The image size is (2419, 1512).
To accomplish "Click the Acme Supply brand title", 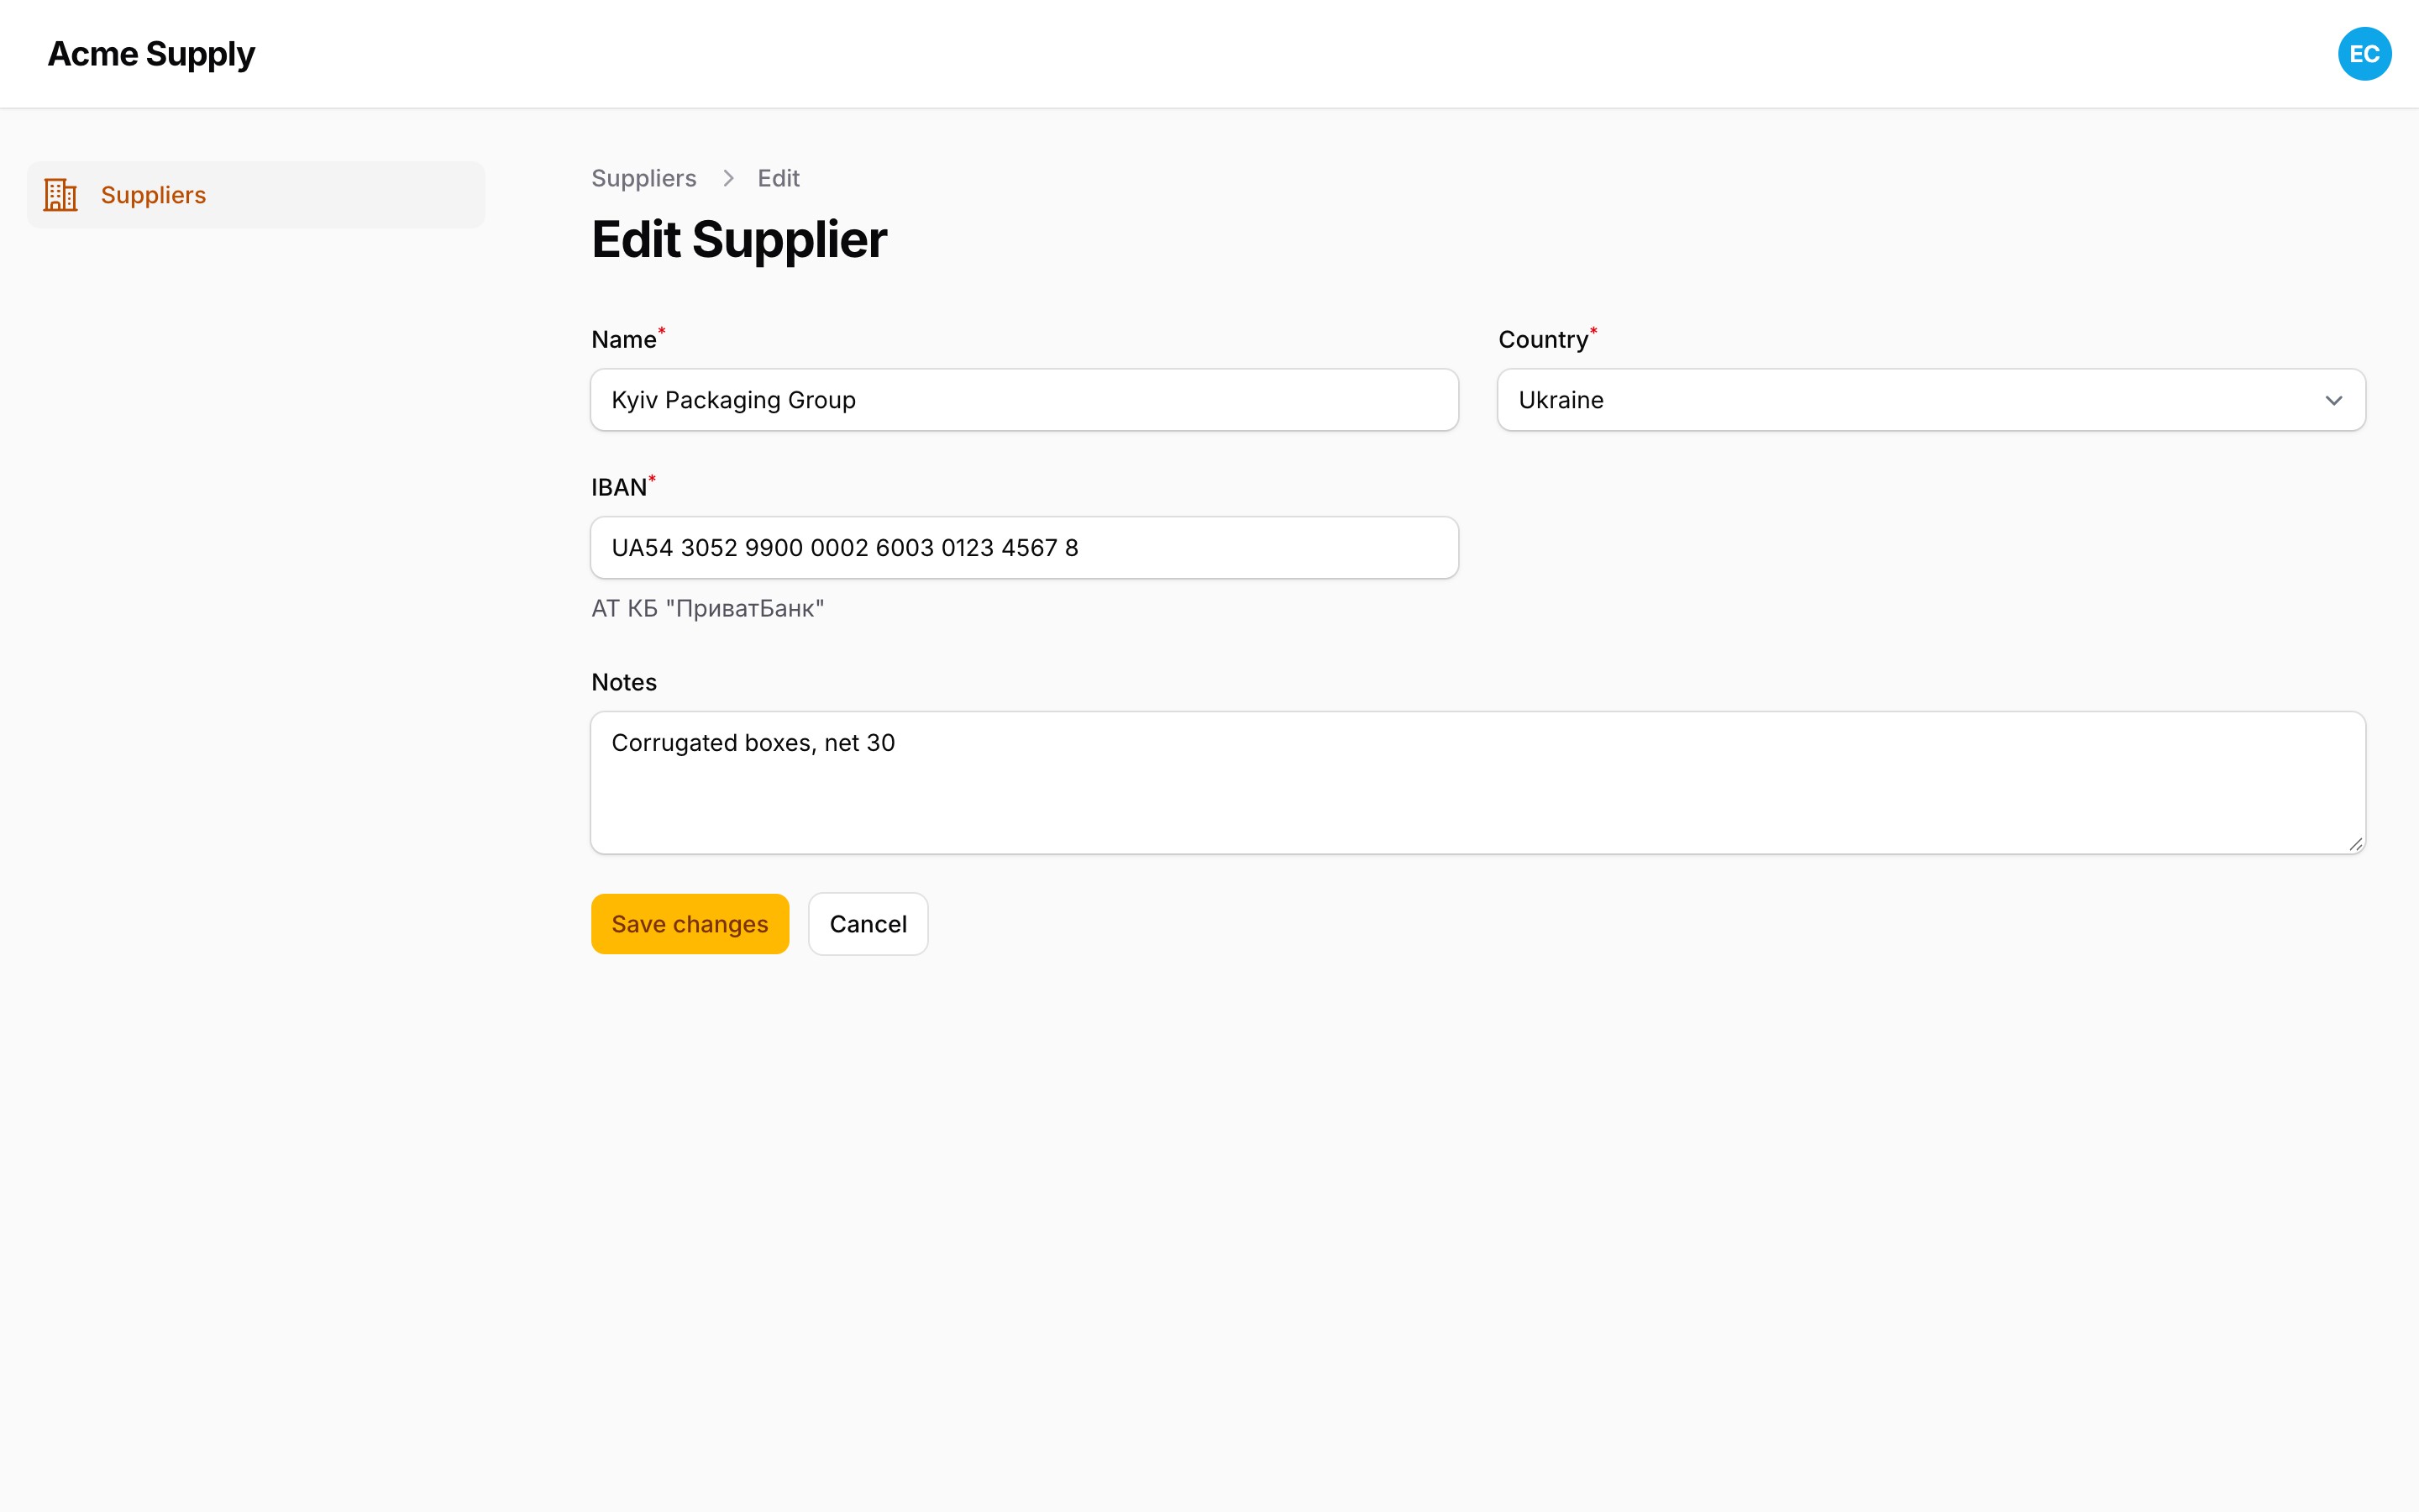I will (x=151, y=54).
